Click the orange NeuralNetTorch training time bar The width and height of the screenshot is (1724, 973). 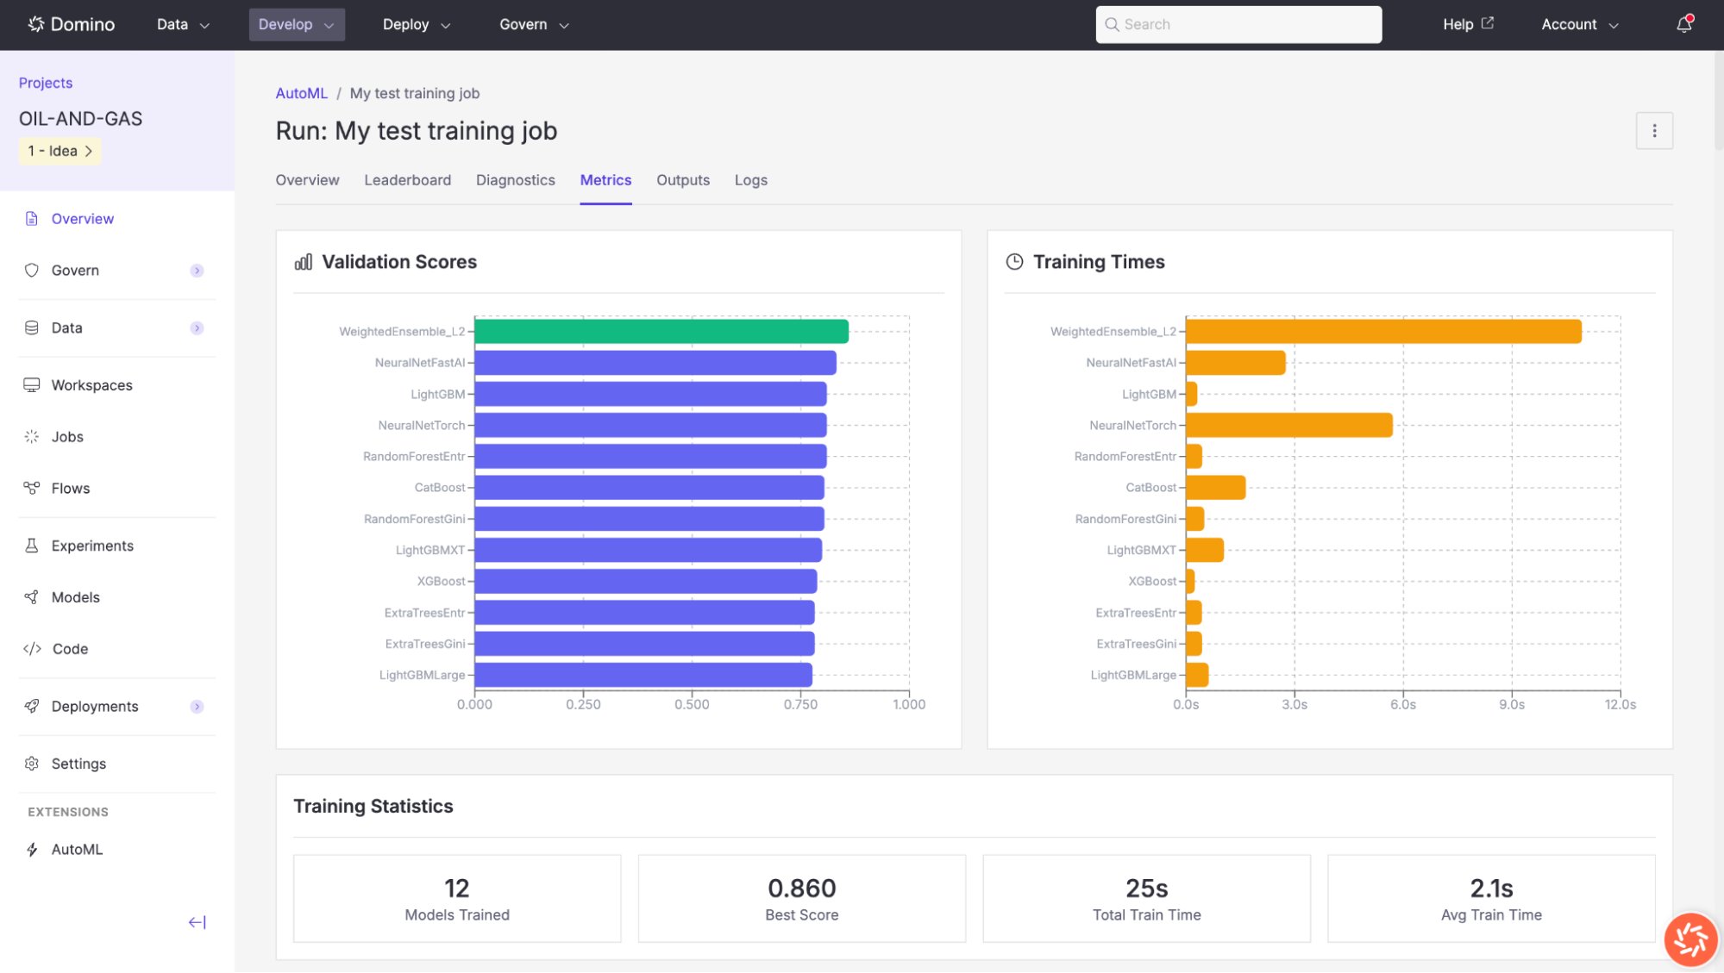coord(1289,425)
